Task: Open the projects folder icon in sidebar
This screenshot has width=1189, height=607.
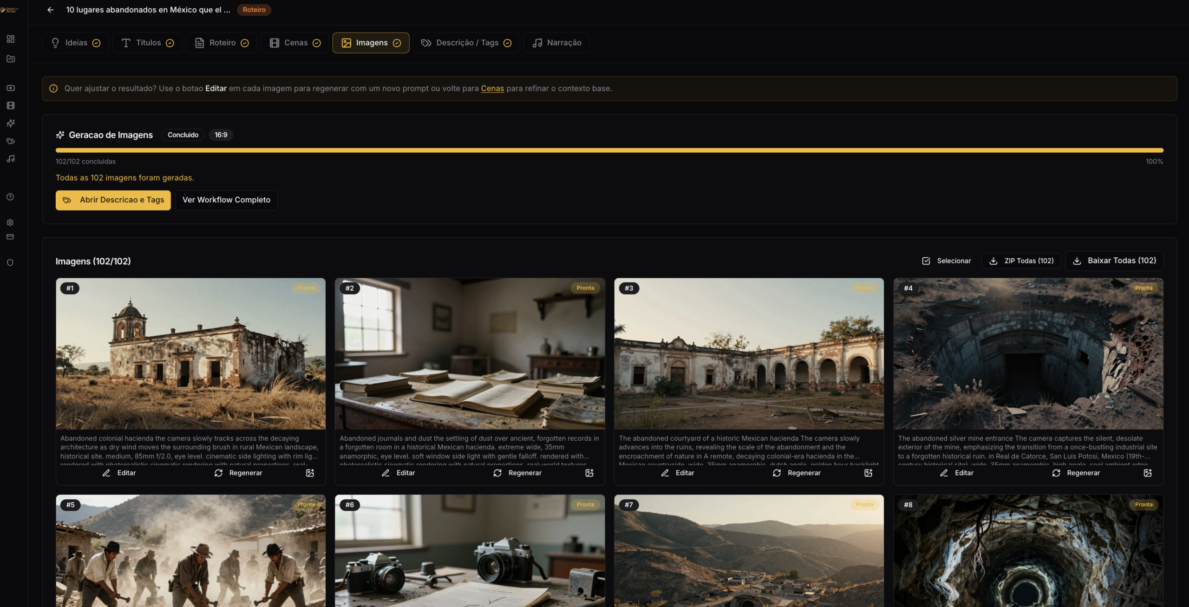Action: 11,59
